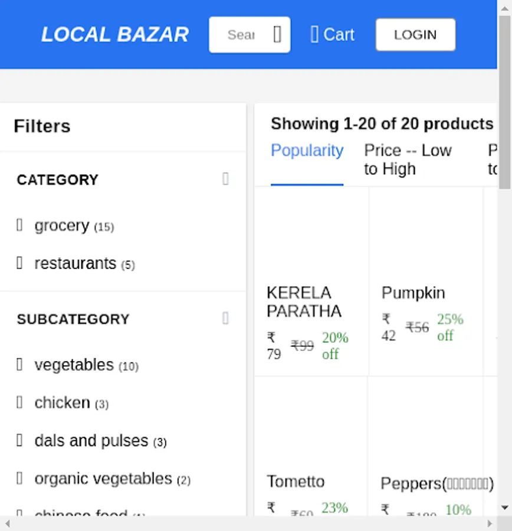Screen dimensions: 512x531
Task: Check the restaurants category checkbox
Action: point(19,263)
